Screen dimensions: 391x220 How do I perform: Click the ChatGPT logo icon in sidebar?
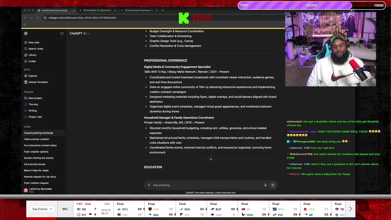(x=26, y=33)
